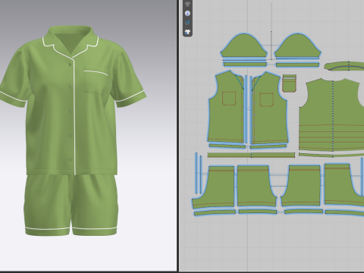
Task: Click the white shirt display icon
Action: click(187, 32)
